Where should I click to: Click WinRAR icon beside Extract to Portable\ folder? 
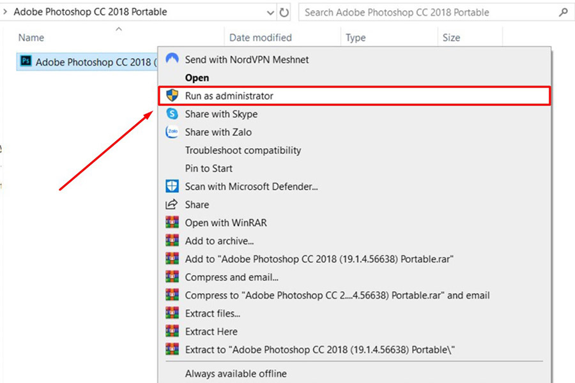pyautogui.click(x=172, y=349)
